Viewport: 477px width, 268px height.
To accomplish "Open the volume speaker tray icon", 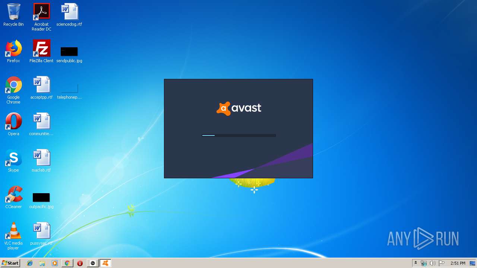I will (433, 263).
